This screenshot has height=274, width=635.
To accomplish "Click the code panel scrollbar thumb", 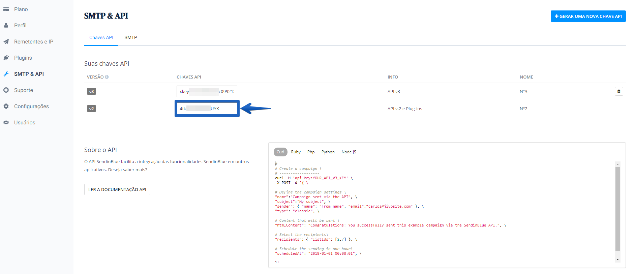I will [617, 209].
